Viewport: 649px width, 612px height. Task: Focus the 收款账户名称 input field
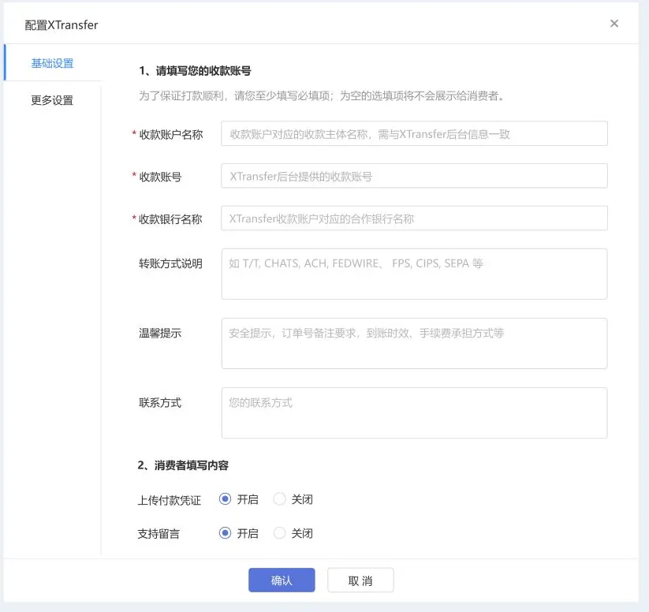(x=414, y=133)
